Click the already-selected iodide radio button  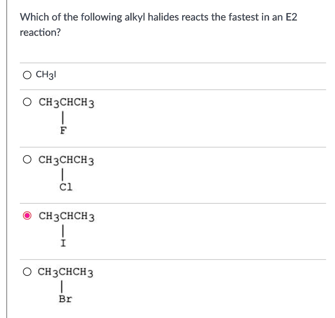(28, 216)
